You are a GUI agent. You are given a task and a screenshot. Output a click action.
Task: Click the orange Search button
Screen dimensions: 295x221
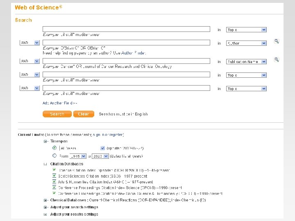(57, 114)
